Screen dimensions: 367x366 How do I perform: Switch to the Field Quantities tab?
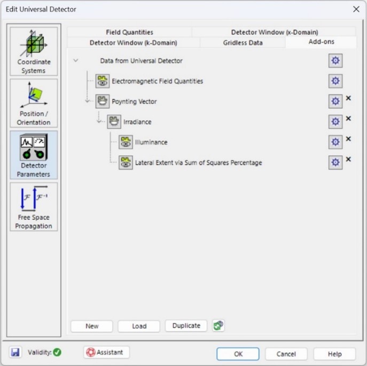pyautogui.click(x=129, y=32)
